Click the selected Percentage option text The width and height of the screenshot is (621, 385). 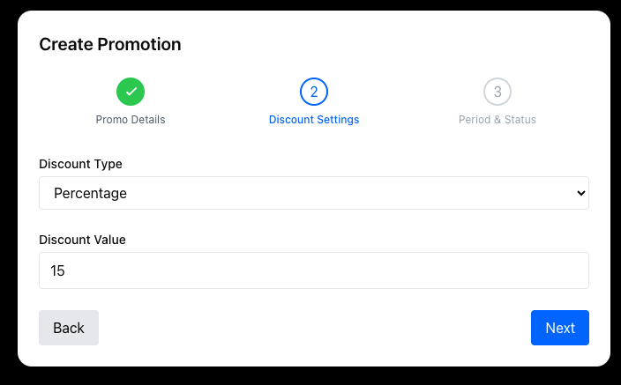90,193
